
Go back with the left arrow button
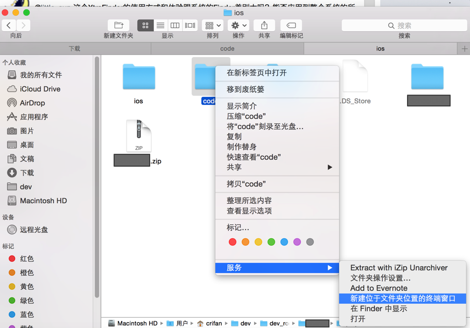tap(9, 25)
